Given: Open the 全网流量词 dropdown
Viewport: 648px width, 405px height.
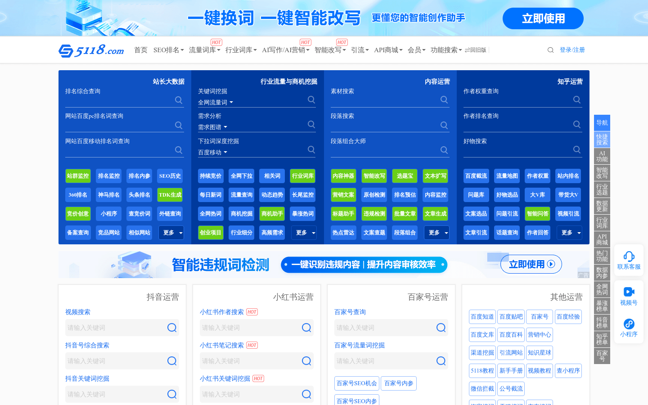Looking at the screenshot, I should tap(216, 103).
